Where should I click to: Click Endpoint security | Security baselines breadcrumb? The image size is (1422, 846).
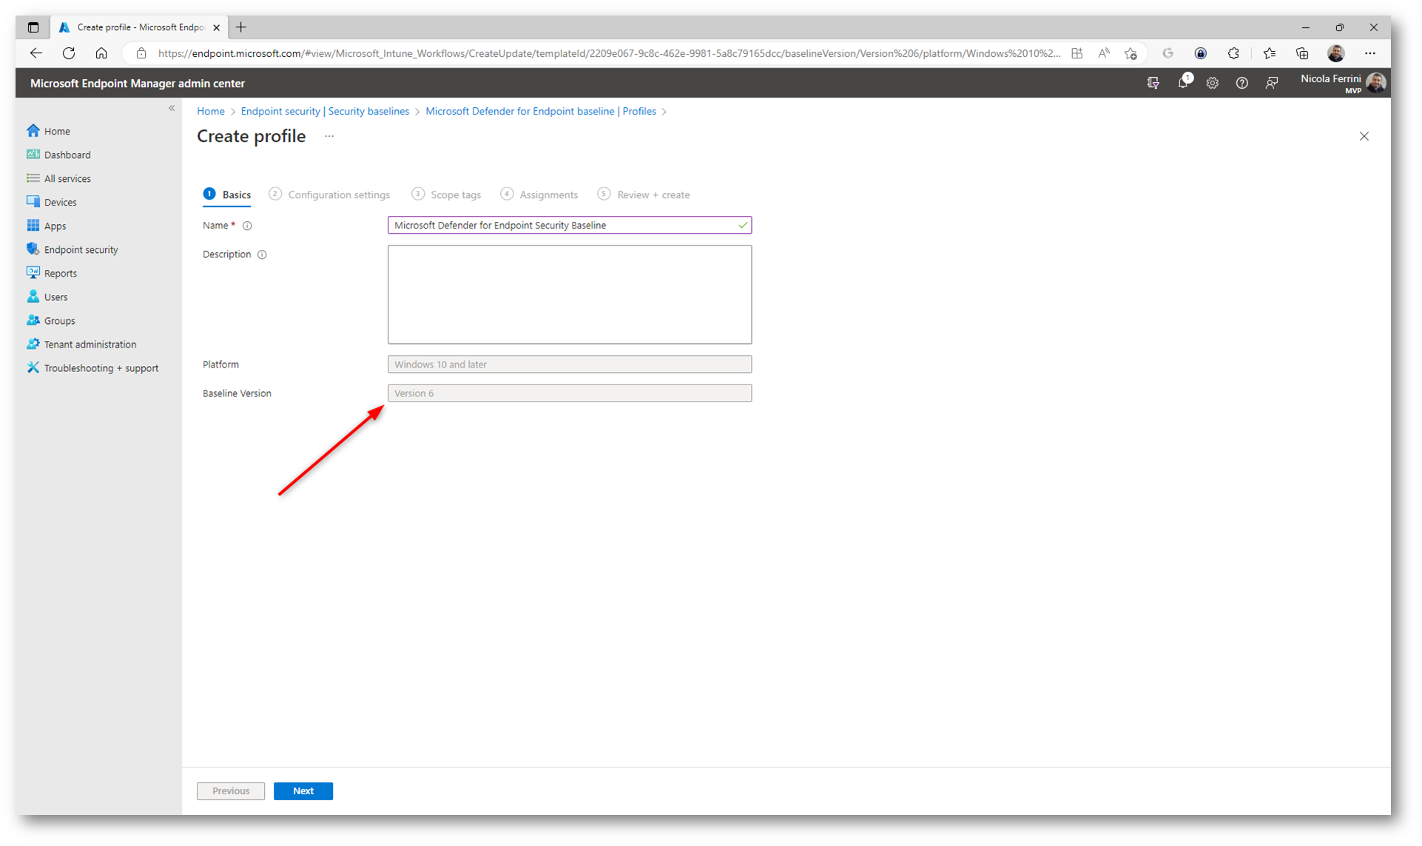325,111
